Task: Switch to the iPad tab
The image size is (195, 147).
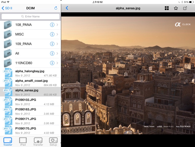Action: point(23,142)
